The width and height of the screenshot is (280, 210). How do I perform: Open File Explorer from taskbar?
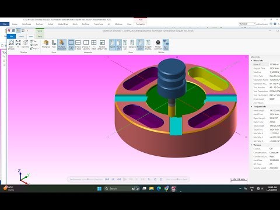pos(152,188)
